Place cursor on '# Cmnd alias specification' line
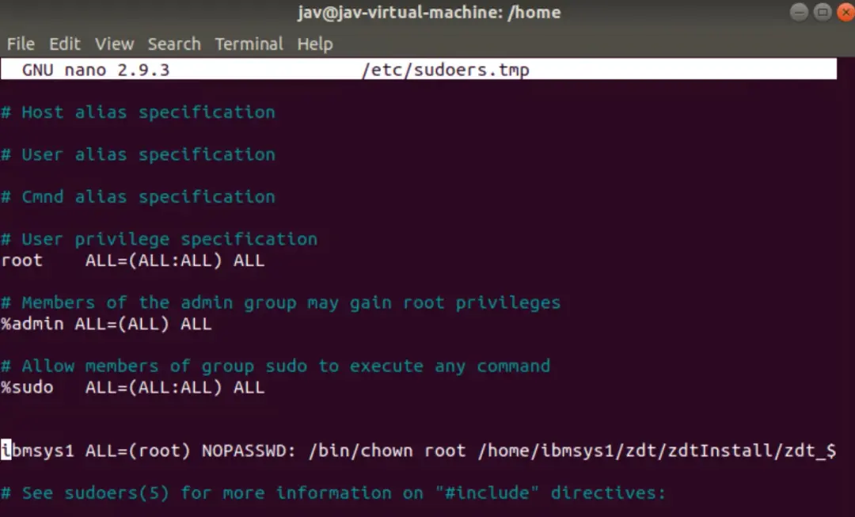 (x=138, y=197)
